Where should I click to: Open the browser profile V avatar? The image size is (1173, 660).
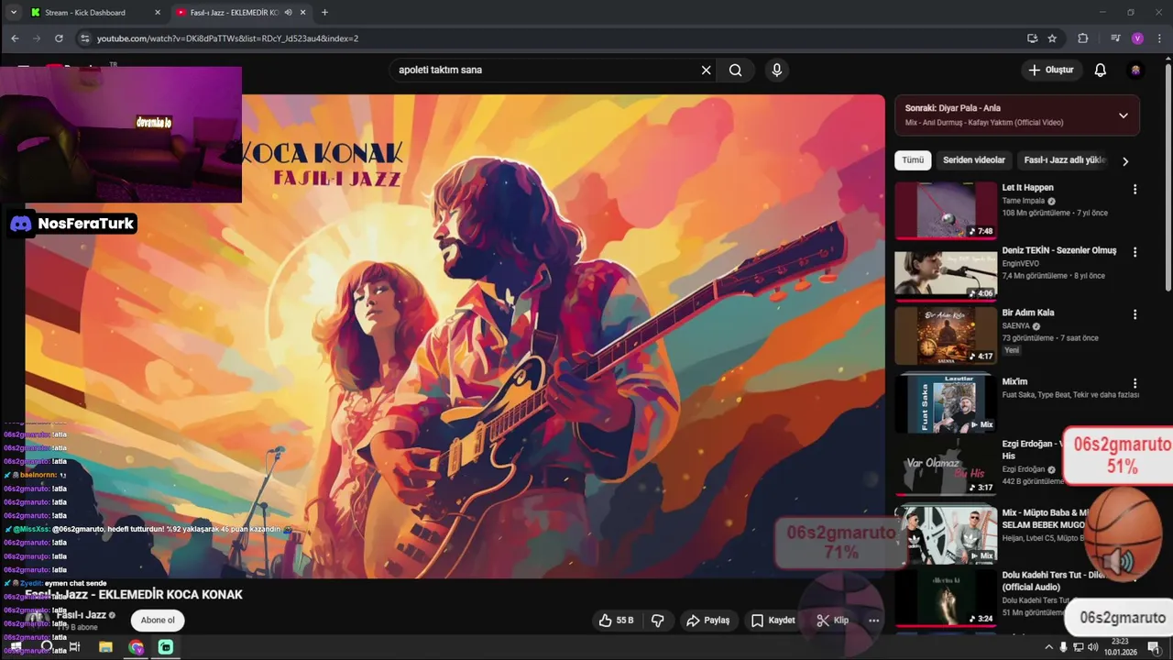pyautogui.click(x=1137, y=38)
